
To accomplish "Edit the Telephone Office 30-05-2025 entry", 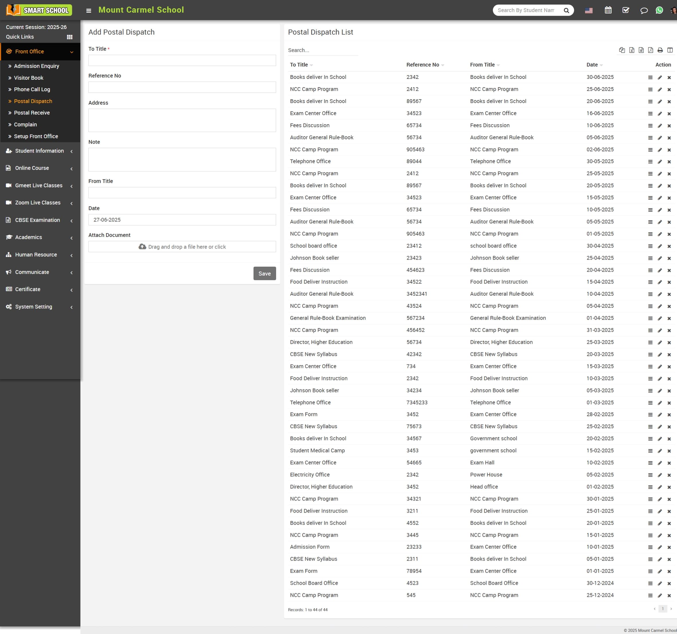I will [x=660, y=161].
